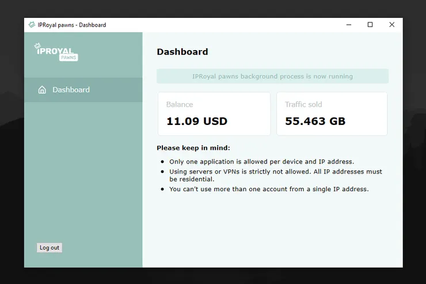Click the crown emblem on the logo

tap(37, 44)
